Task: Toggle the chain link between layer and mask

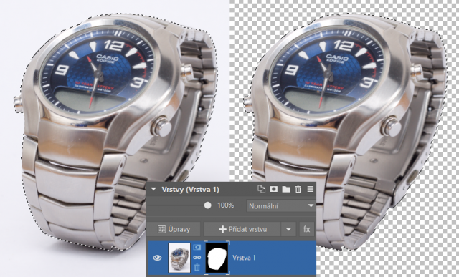Action: click(197, 258)
